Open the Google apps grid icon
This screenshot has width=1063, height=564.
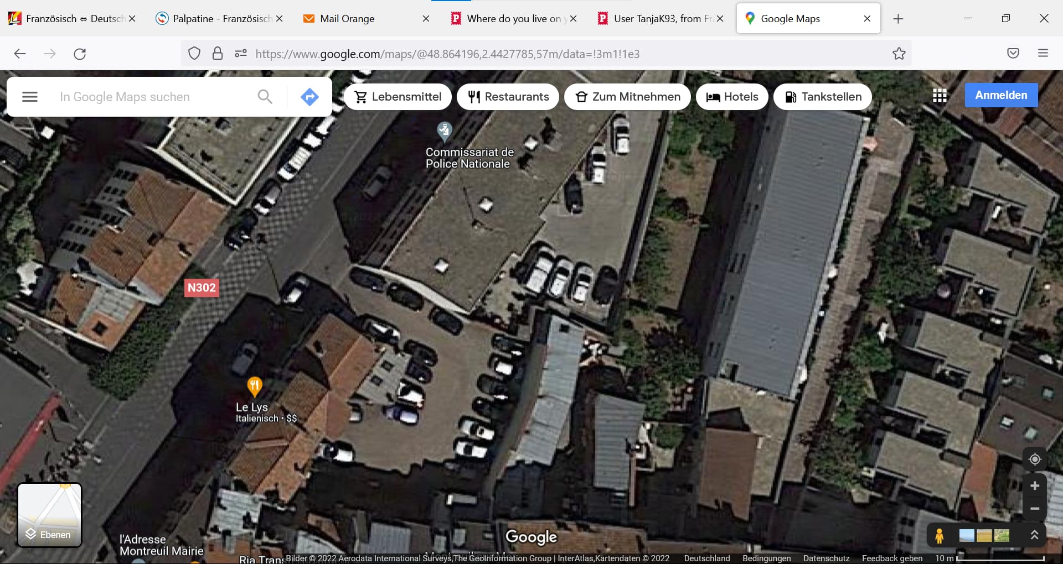940,96
